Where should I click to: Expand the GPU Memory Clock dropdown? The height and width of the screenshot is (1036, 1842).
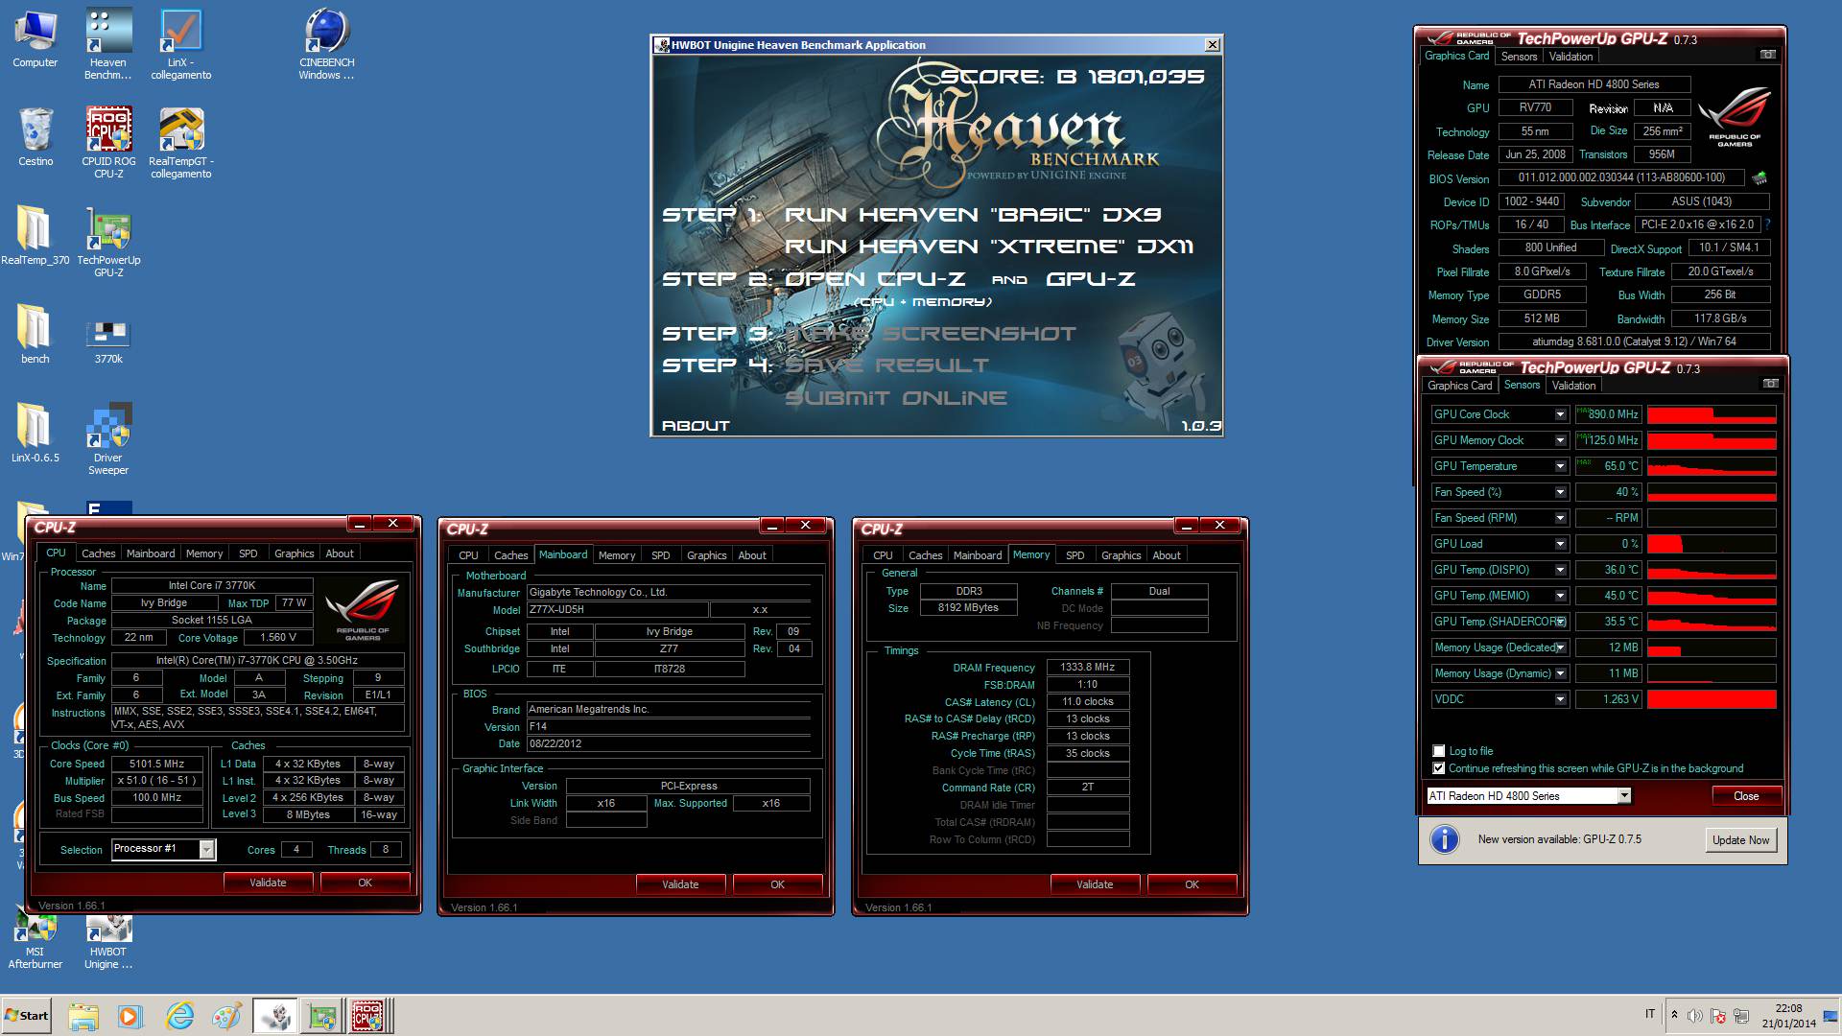point(1560,440)
